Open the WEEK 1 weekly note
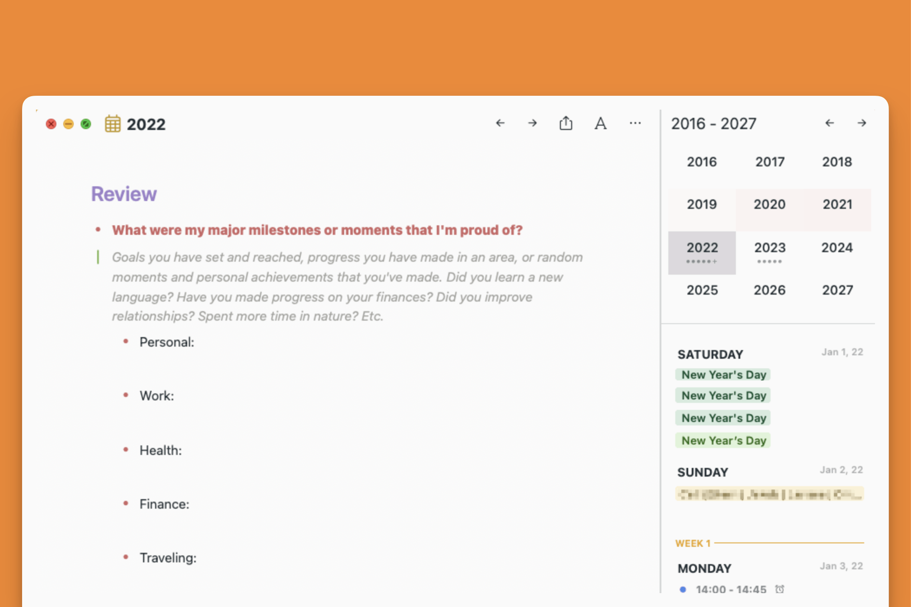The image size is (911, 607). click(x=693, y=543)
